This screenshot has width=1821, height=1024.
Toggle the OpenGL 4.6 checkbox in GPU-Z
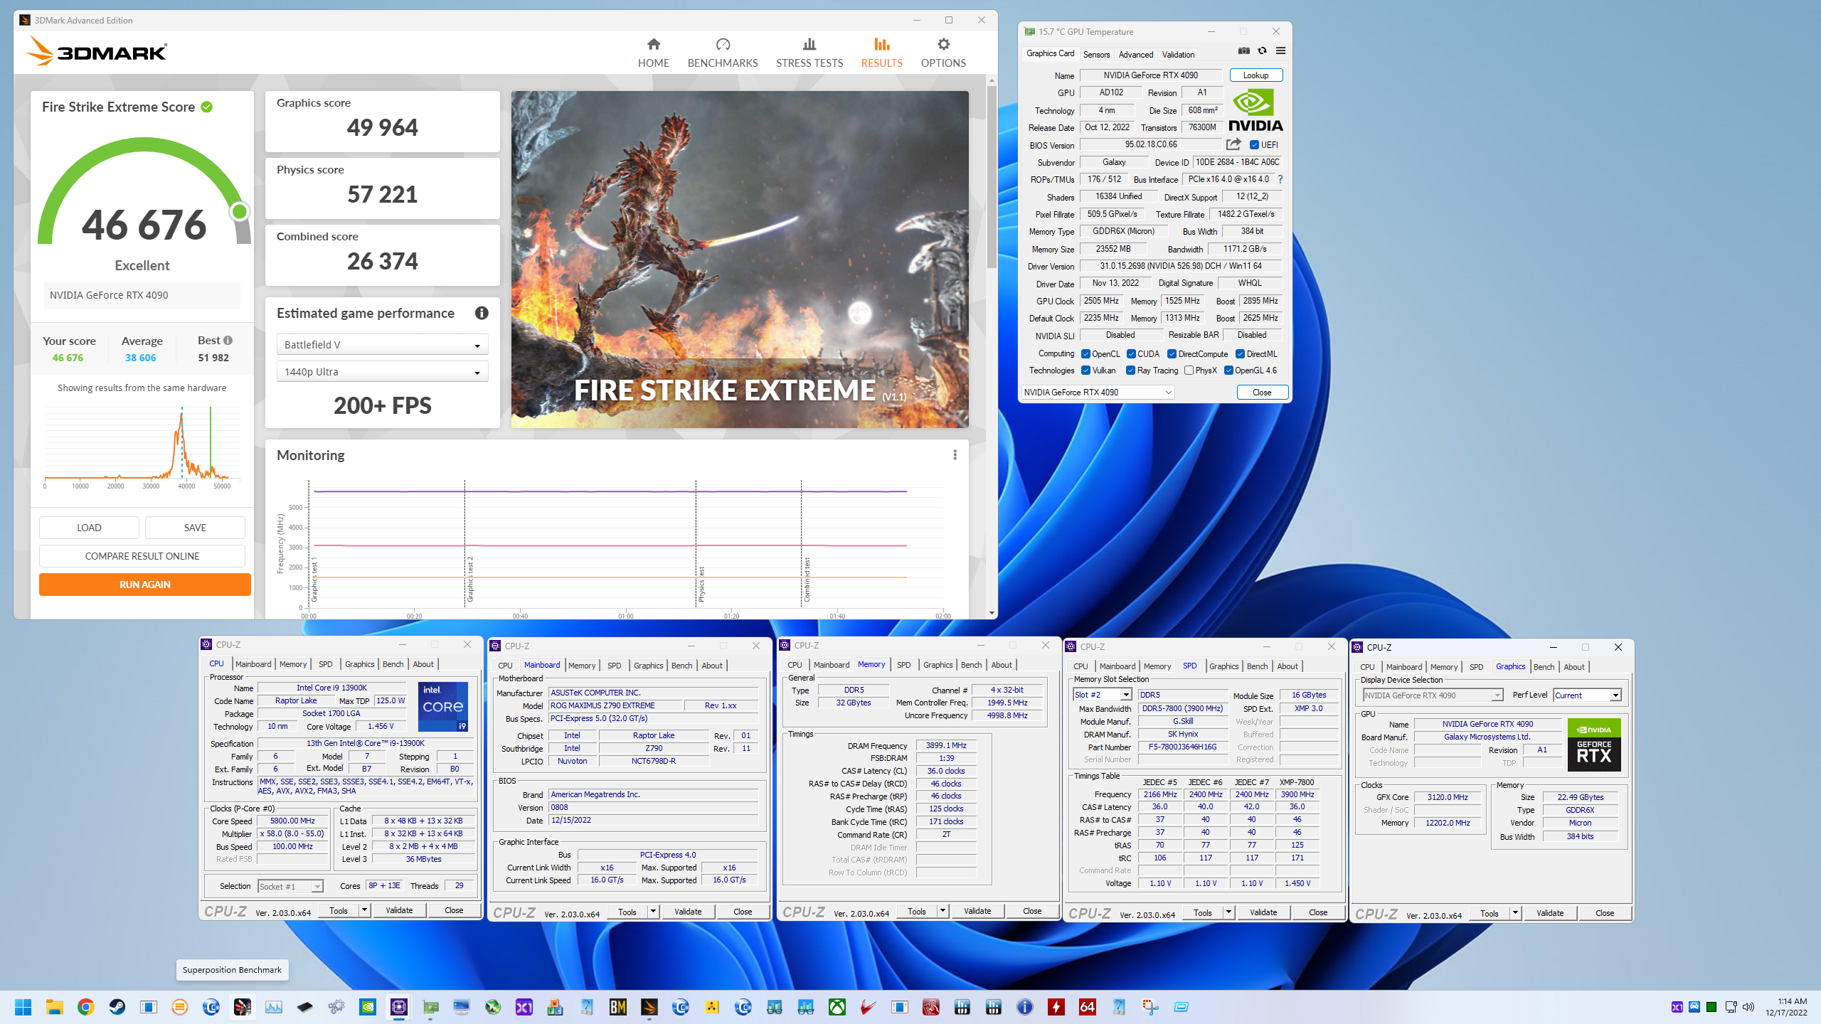click(1228, 370)
